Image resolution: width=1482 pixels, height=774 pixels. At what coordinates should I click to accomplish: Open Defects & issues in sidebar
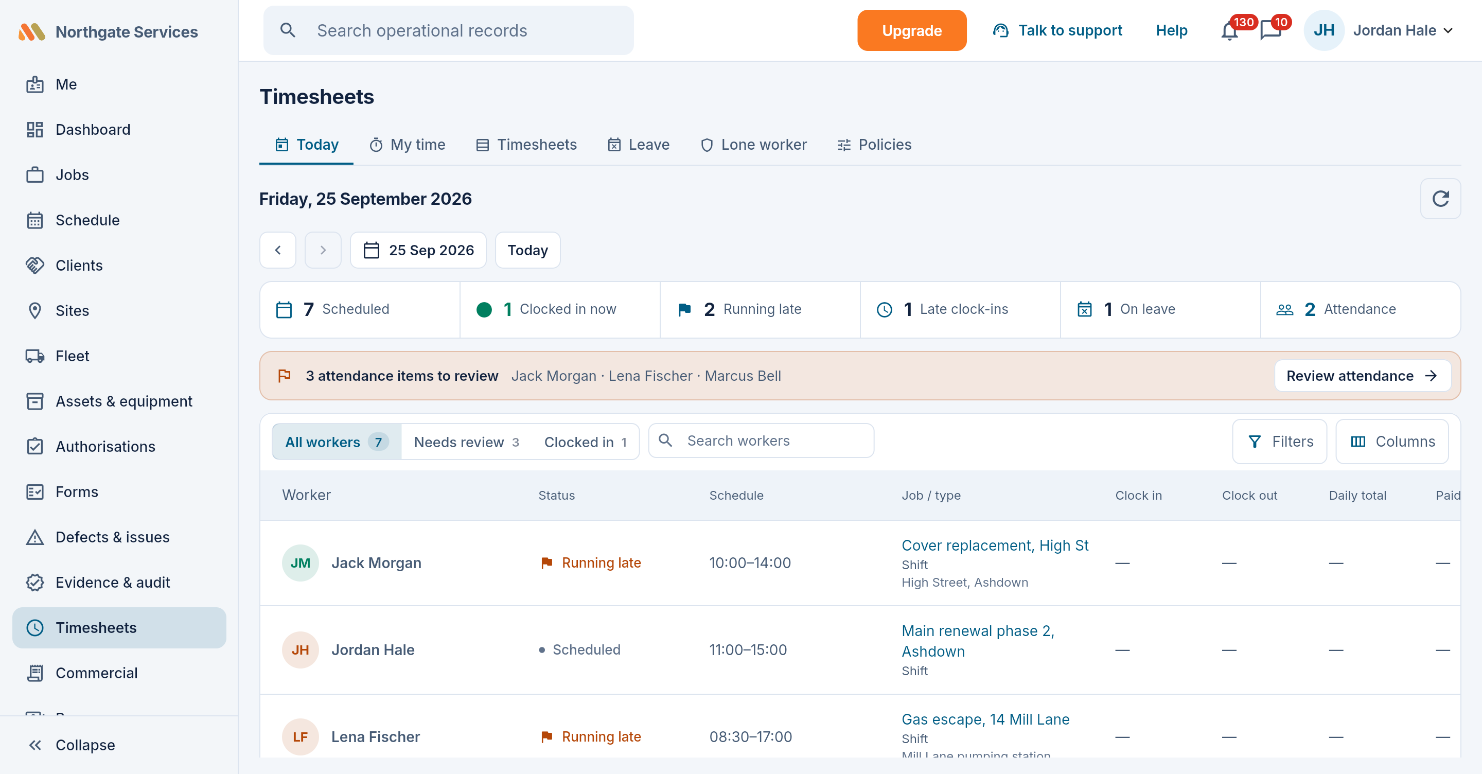pyautogui.click(x=119, y=537)
